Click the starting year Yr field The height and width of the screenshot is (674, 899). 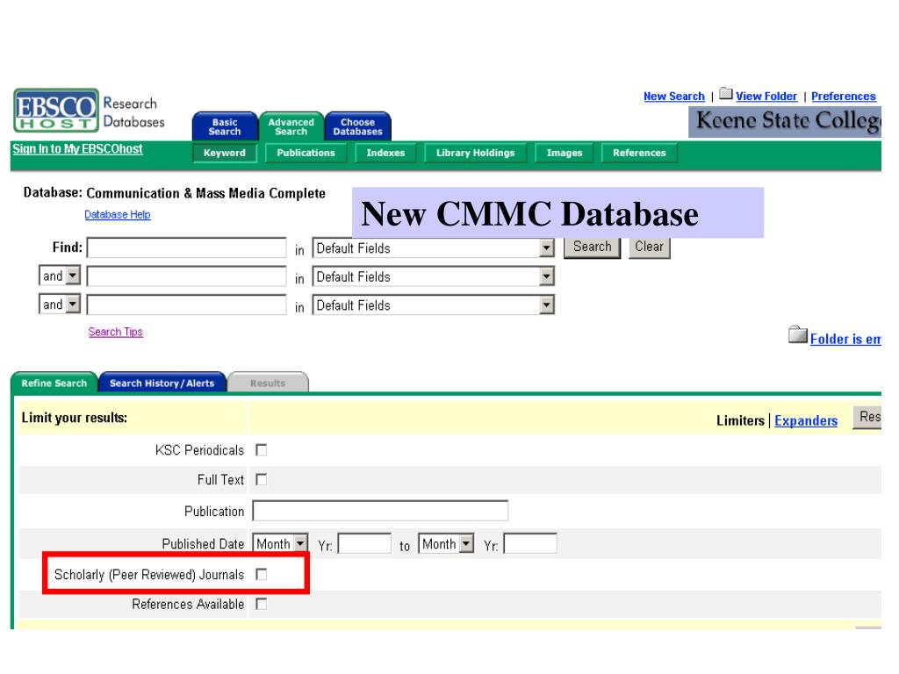pos(364,543)
